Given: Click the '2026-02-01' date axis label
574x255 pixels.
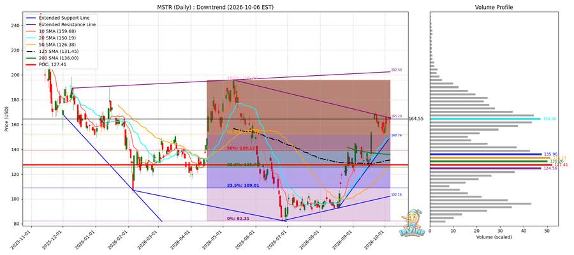Looking at the screenshot, I should click(119, 239).
